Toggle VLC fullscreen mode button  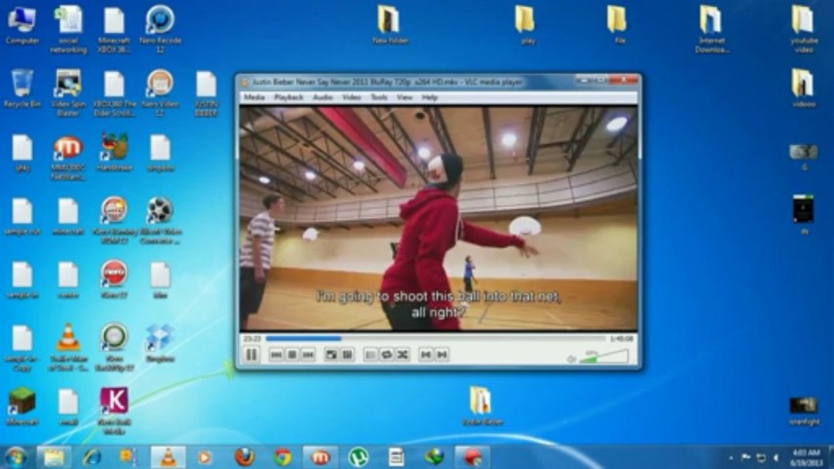click(331, 355)
